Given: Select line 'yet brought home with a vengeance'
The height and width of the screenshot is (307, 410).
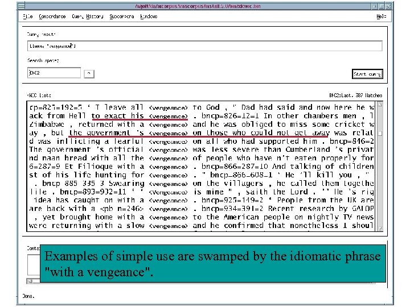Looking at the screenshot, I should point(202,217).
